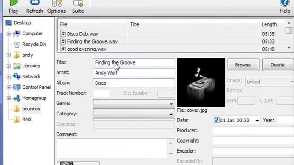
Task: Expand the Control Panel tree node
Action: 9,88
